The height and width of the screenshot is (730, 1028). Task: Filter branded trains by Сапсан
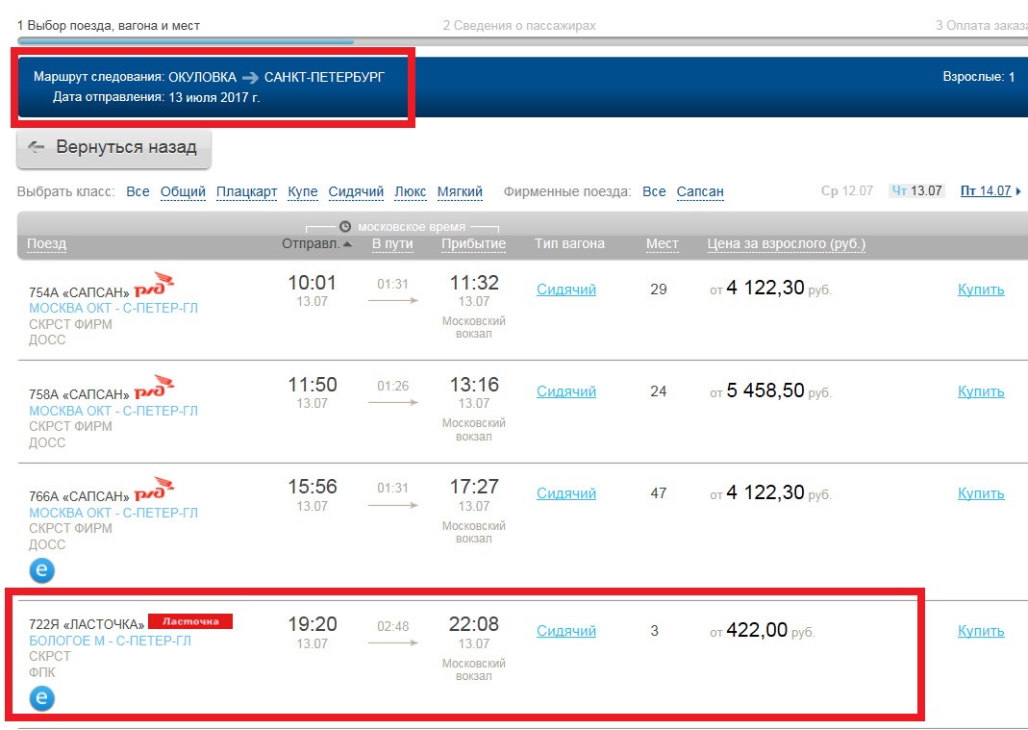click(700, 191)
